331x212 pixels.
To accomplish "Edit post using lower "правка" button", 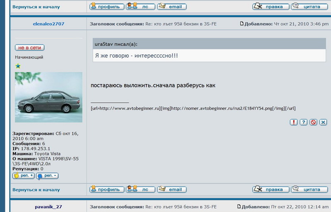I will click(x=271, y=189).
